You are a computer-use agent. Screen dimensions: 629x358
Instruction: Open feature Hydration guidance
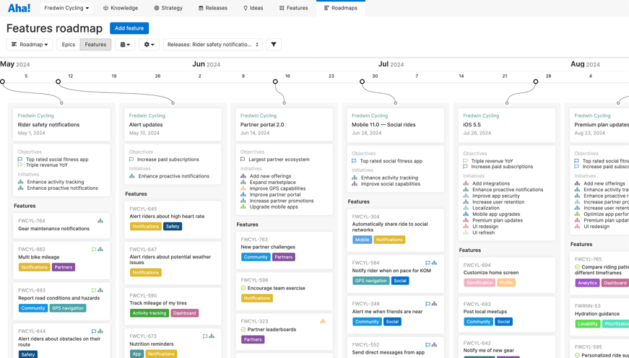[x=597, y=314]
